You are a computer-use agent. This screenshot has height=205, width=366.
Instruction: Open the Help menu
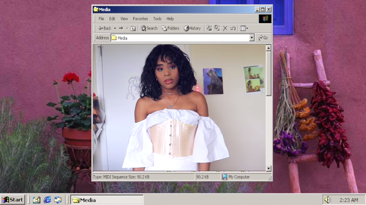[x=170, y=19]
